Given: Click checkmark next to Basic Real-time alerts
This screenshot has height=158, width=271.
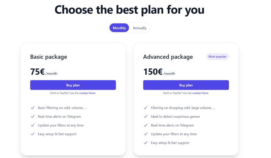Looking at the screenshot, I should point(32,116).
